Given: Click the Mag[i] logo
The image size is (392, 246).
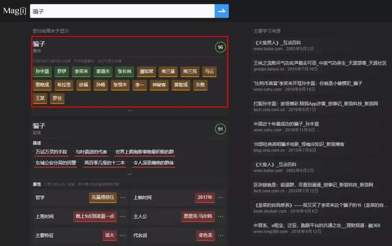Looking at the screenshot, I should pos(15,11).
